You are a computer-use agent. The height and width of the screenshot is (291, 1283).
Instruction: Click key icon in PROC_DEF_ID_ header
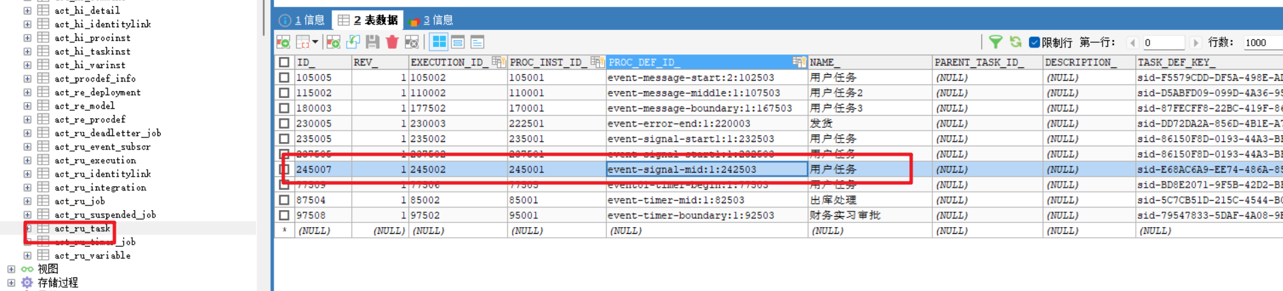pyautogui.click(x=799, y=62)
